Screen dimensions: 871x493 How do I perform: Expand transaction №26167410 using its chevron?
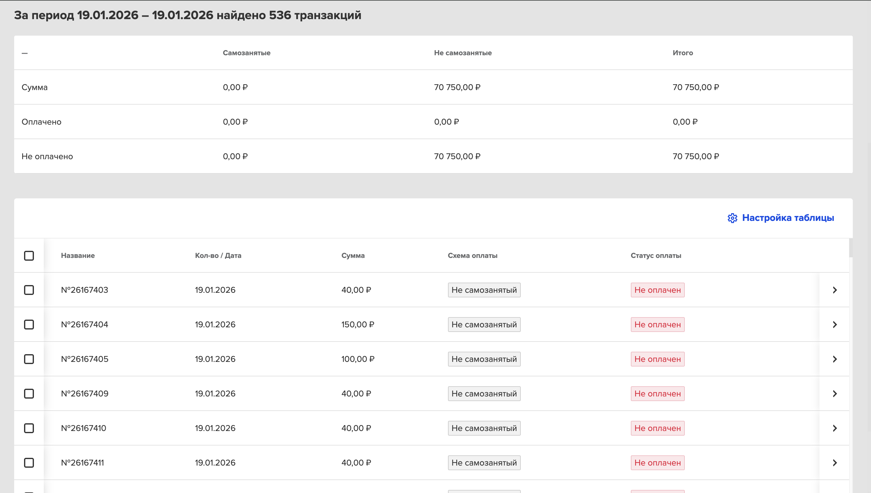pyautogui.click(x=835, y=428)
